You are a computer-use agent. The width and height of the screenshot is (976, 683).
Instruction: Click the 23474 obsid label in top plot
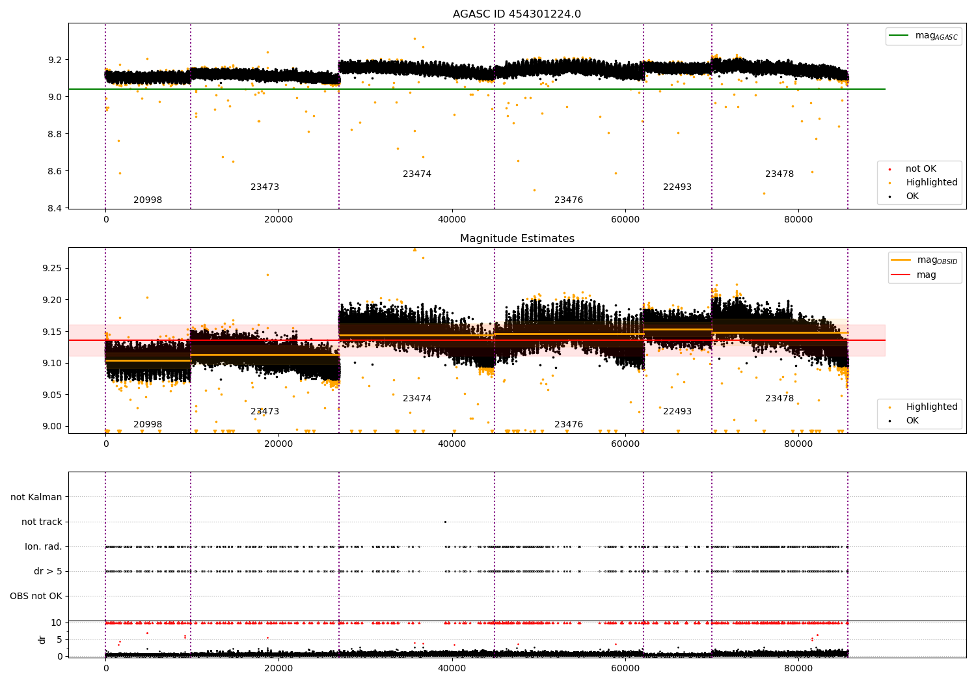[x=417, y=174]
